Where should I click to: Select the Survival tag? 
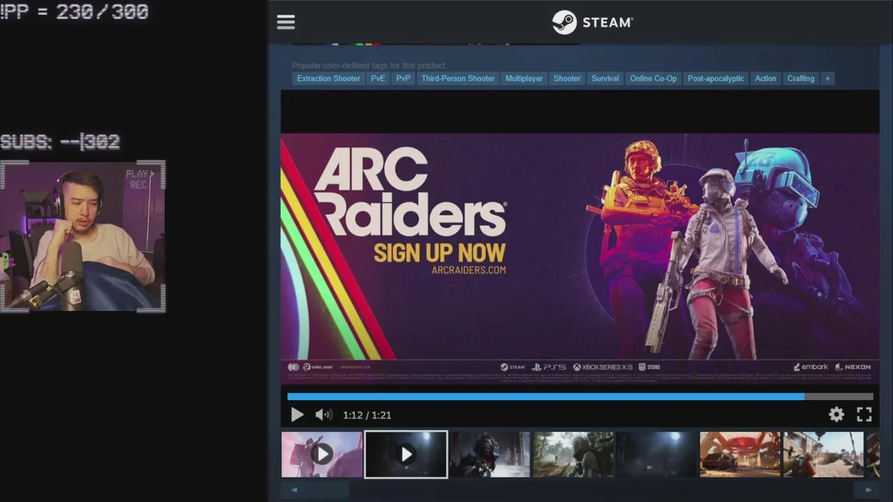(605, 79)
